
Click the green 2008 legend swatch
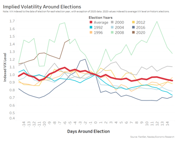click(x=112, y=32)
